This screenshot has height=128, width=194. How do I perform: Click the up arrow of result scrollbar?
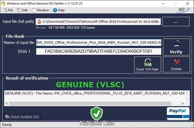pyautogui.click(x=187, y=93)
